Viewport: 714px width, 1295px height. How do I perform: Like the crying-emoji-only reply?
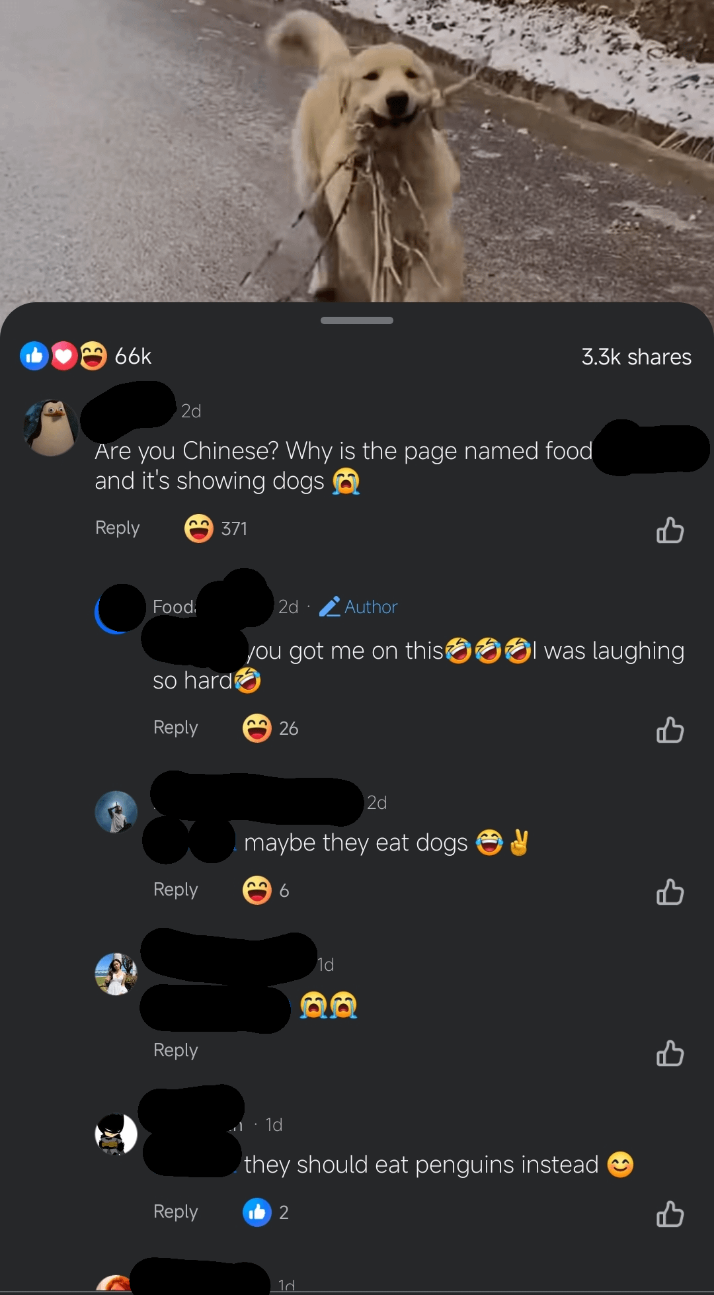(x=670, y=1053)
